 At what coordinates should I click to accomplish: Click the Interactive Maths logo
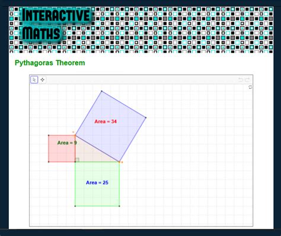pyautogui.click(x=56, y=25)
